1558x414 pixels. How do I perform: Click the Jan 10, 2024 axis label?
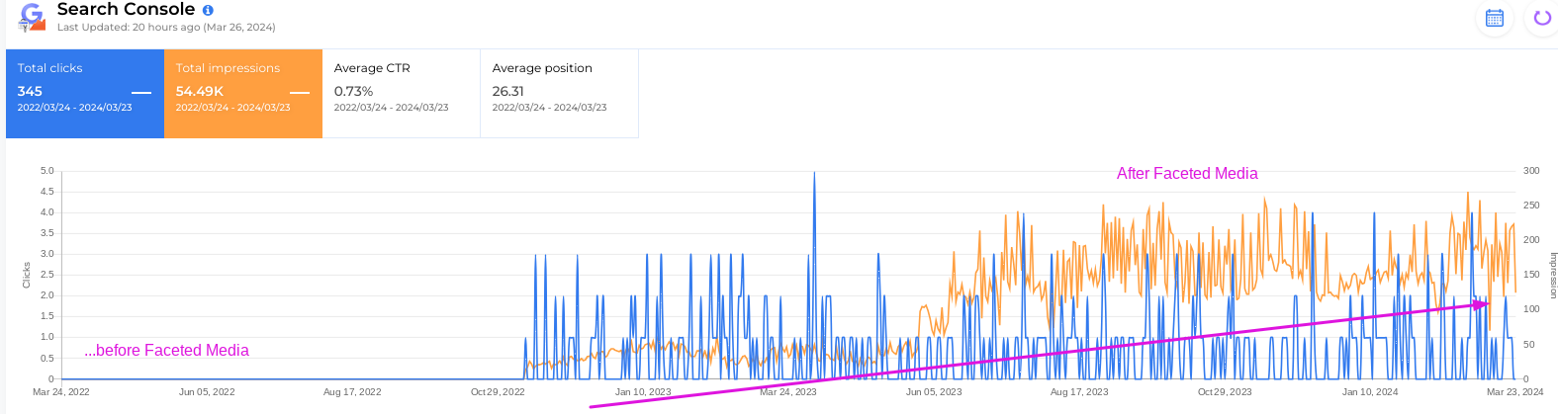tap(1370, 392)
